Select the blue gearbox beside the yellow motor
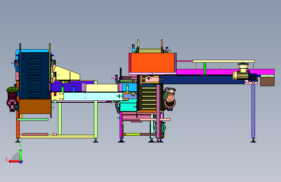This screenshot has height=182, width=281. (x=253, y=78)
